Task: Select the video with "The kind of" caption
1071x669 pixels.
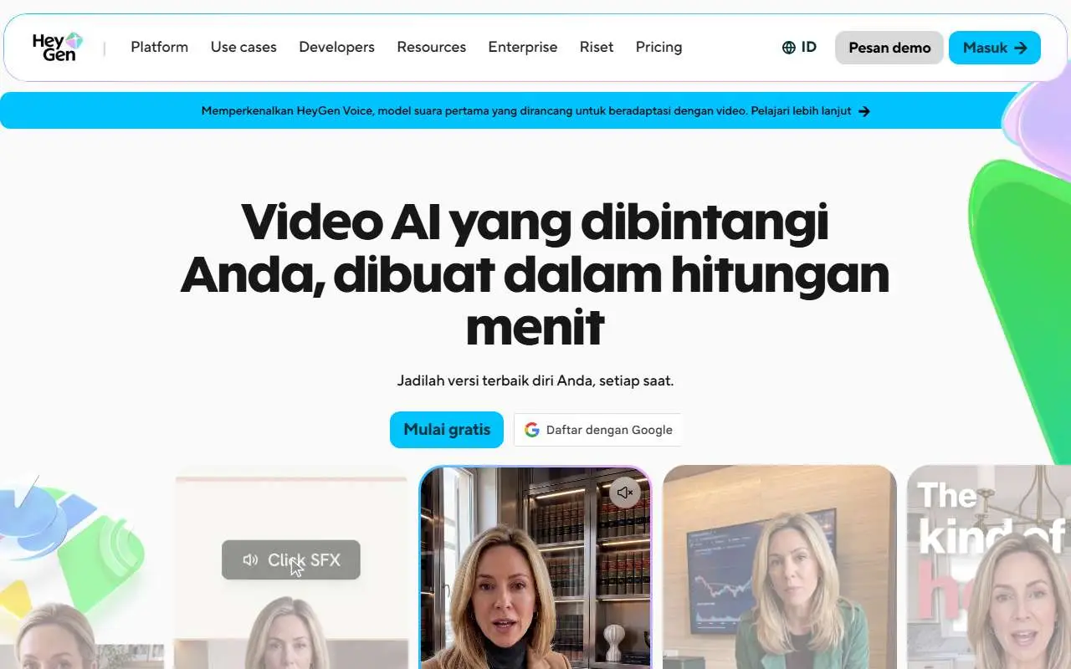Action: [989, 567]
